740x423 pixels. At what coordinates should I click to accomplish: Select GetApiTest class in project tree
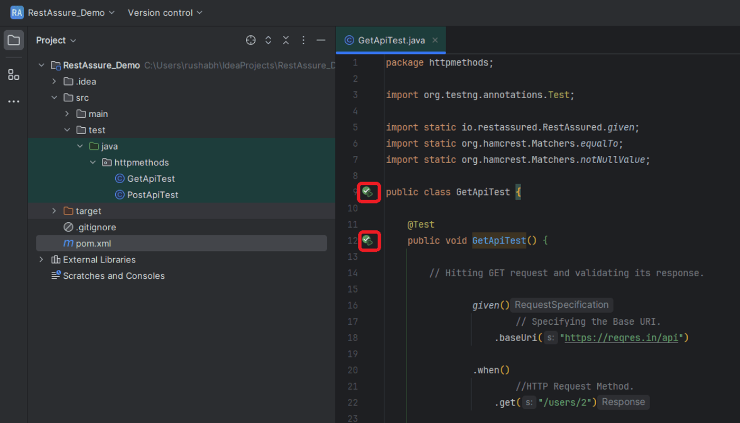[145, 179]
